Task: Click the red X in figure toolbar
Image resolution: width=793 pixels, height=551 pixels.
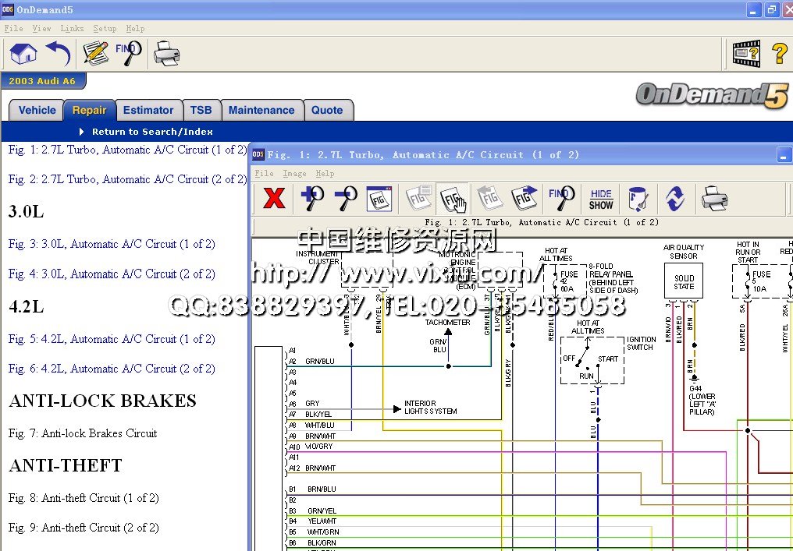Action: (x=274, y=198)
